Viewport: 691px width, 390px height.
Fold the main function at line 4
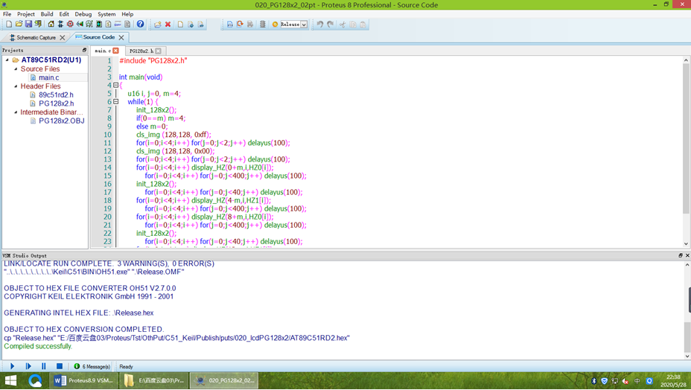(116, 85)
